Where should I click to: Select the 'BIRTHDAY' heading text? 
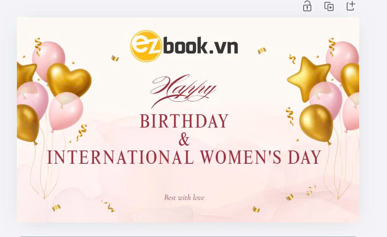tap(184, 121)
